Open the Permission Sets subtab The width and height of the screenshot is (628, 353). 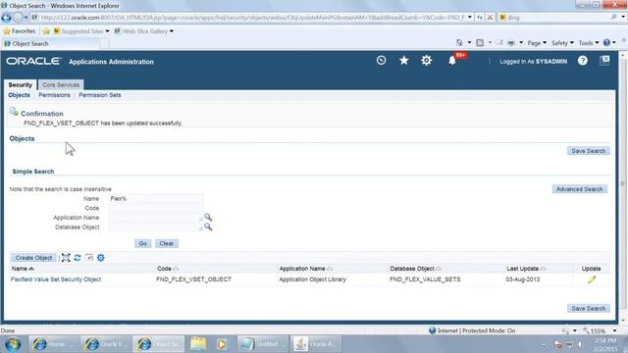[100, 95]
